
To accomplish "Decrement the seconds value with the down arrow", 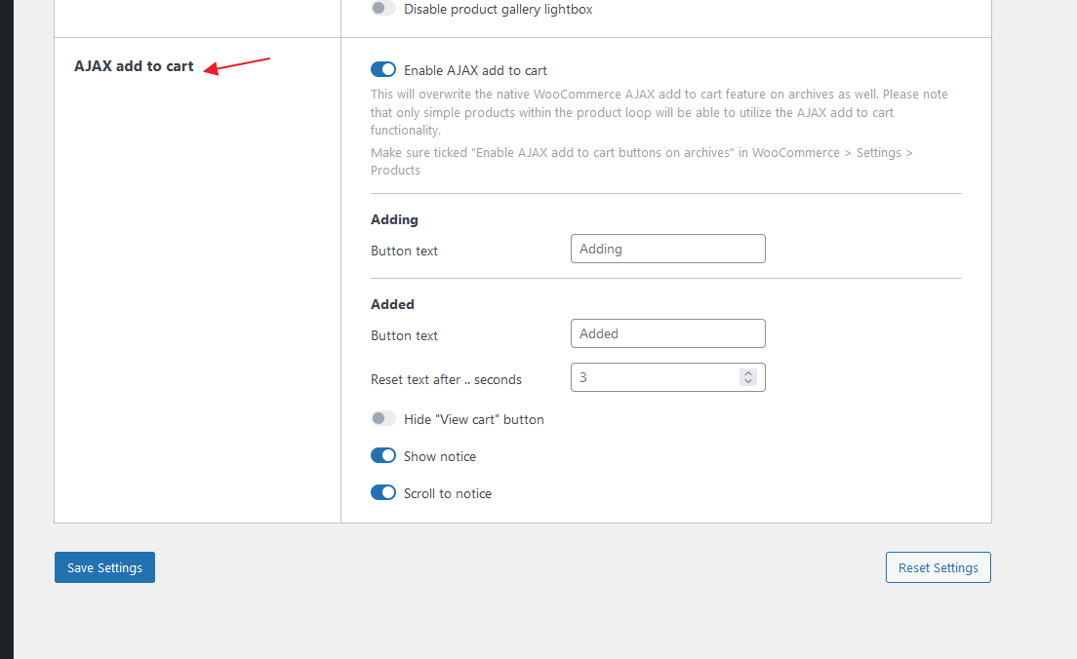I will pos(748,382).
